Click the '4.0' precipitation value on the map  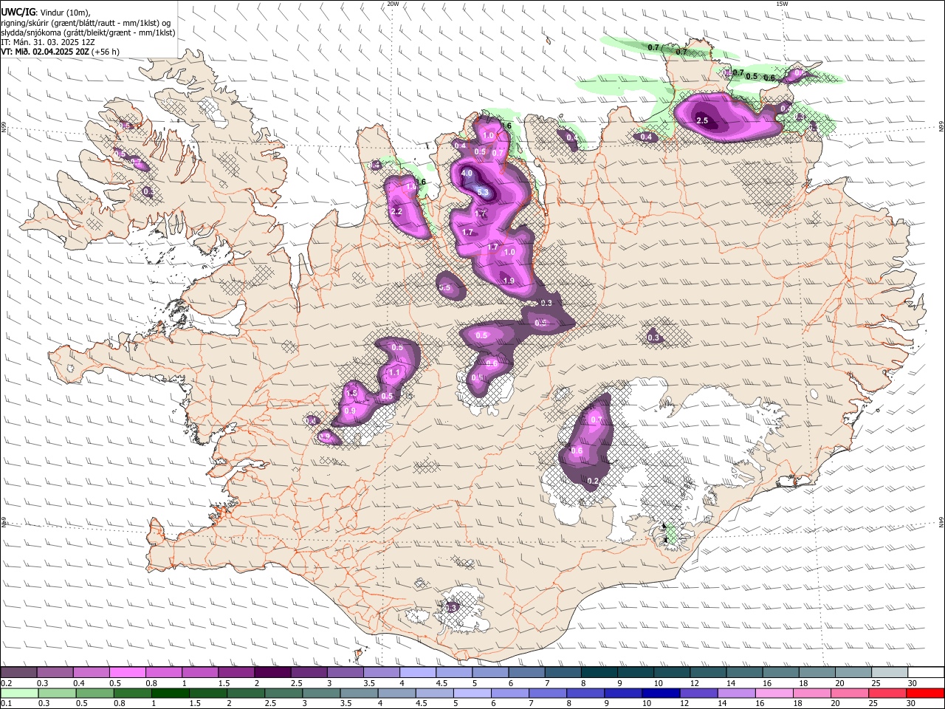click(467, 174)
